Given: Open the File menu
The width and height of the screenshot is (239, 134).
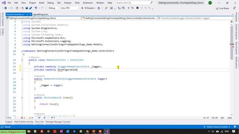Looking at the screenshot, I should click(9, 3).
